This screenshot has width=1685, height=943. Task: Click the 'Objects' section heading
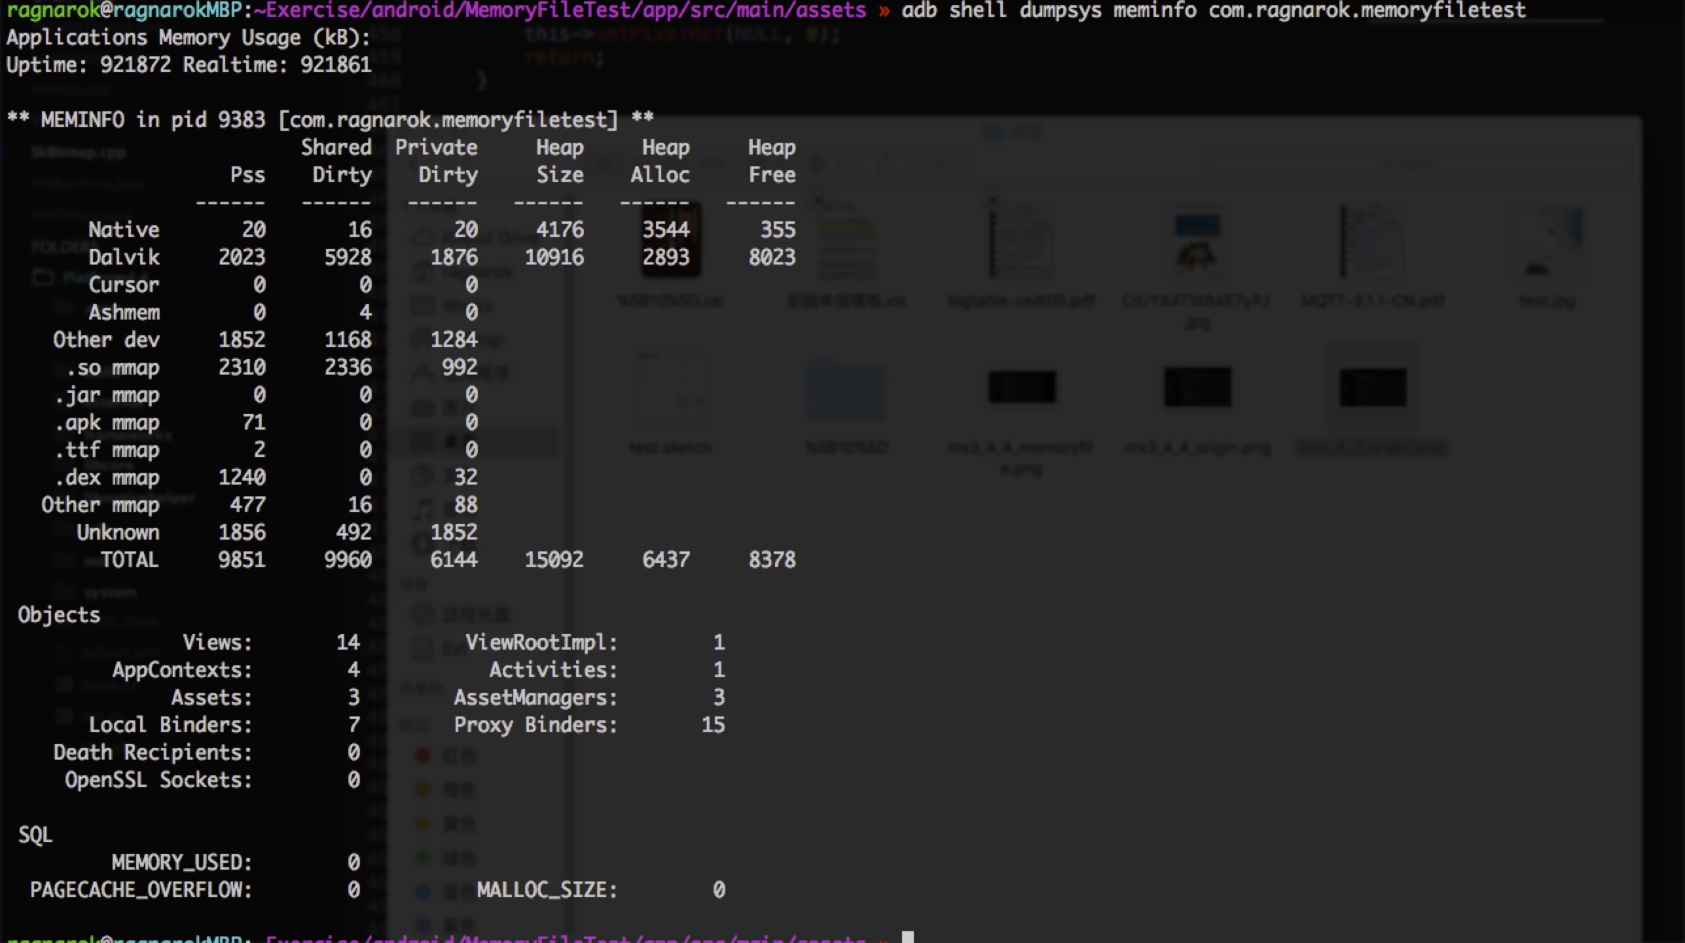tap(59, 615)
